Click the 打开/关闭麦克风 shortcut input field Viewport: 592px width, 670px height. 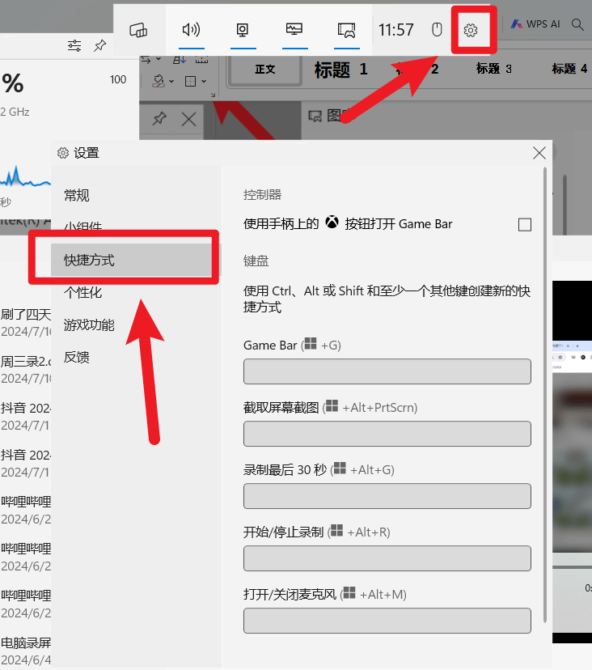point(387,621)
